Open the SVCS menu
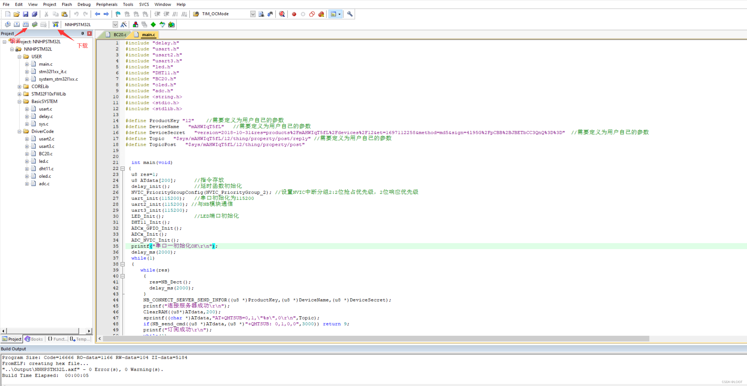The height and width of the screenshot is (386, 747). pos(144,4)
